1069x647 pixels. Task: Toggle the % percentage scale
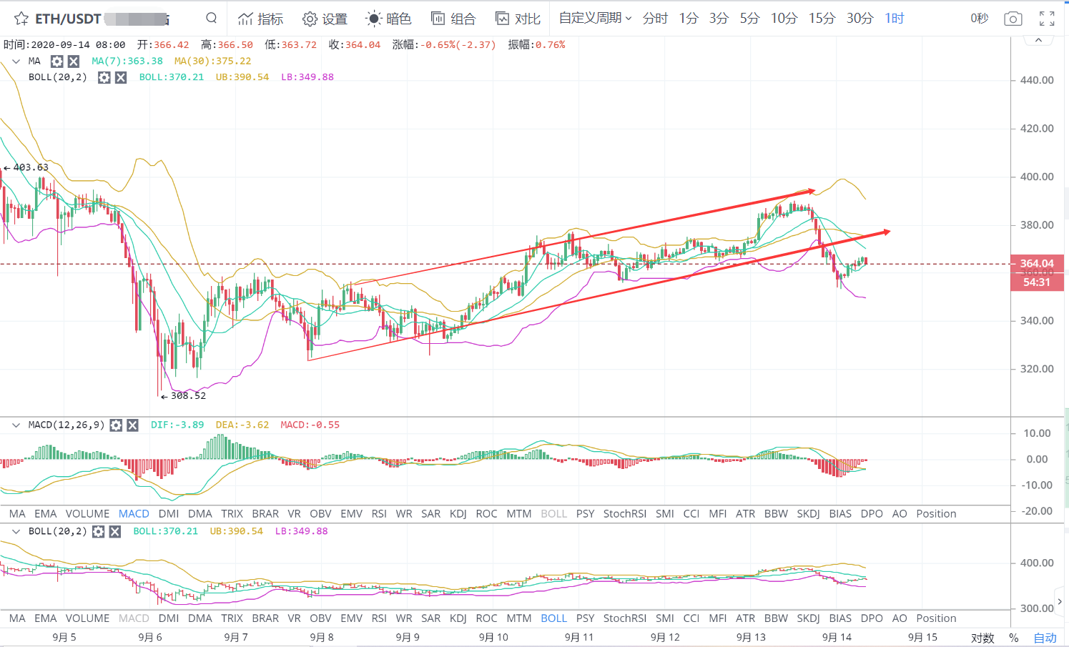coord(1013,638)
